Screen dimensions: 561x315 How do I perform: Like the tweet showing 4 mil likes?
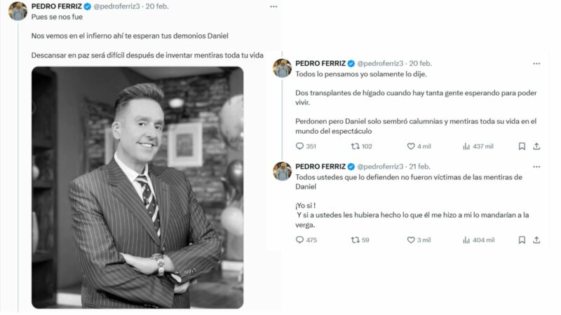tap(411, 146)
